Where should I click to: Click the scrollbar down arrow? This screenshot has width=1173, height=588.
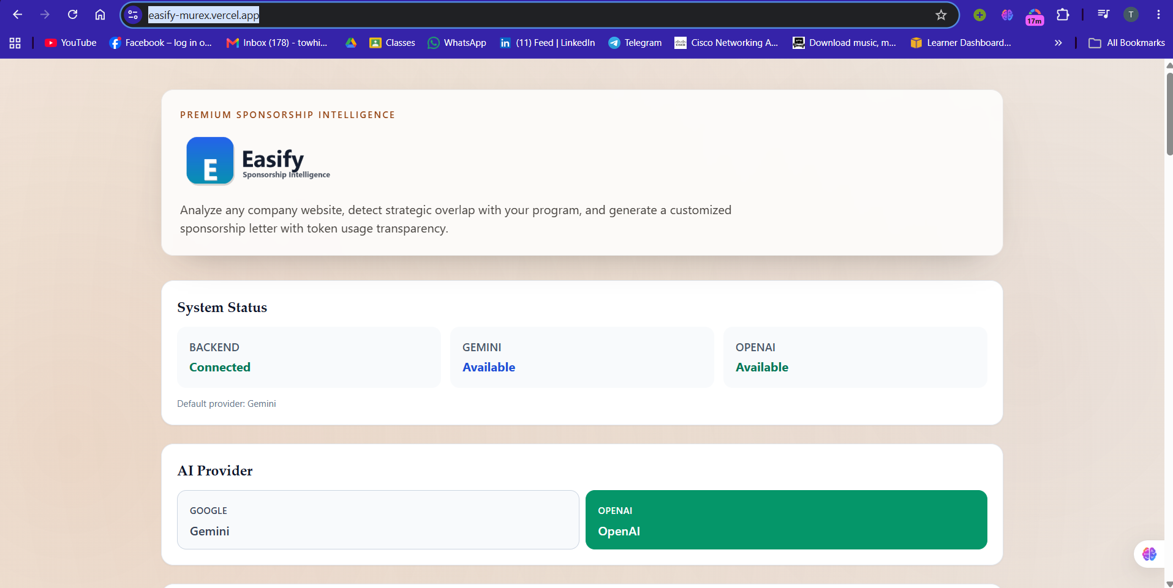[x=1169, y=584]
